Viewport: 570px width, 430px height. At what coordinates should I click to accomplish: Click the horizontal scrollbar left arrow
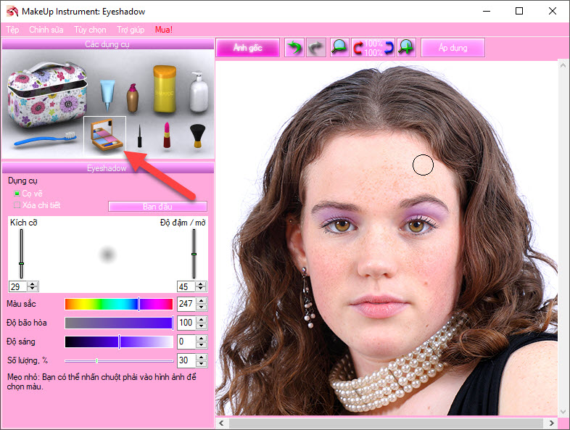[221, 423]
